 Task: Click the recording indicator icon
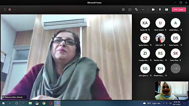click(10, 10)
